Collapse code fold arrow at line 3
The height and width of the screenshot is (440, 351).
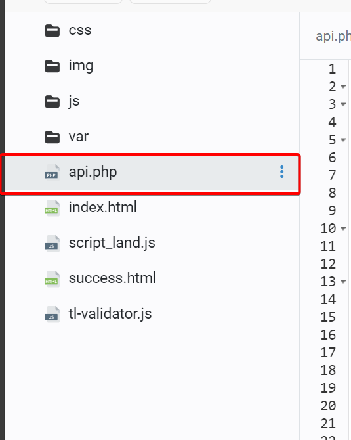pos(343,104)
